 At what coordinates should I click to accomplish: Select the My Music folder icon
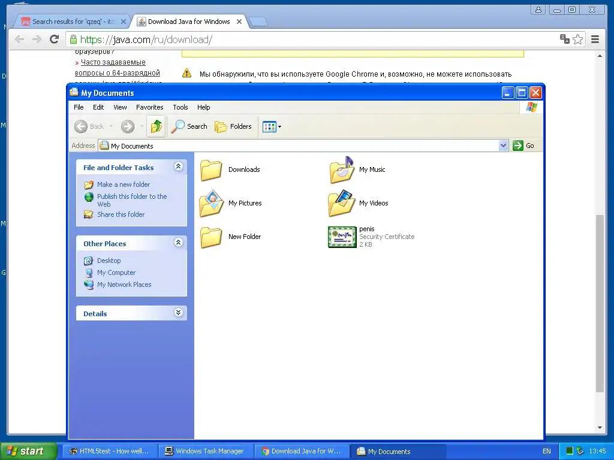click(341, 170)
